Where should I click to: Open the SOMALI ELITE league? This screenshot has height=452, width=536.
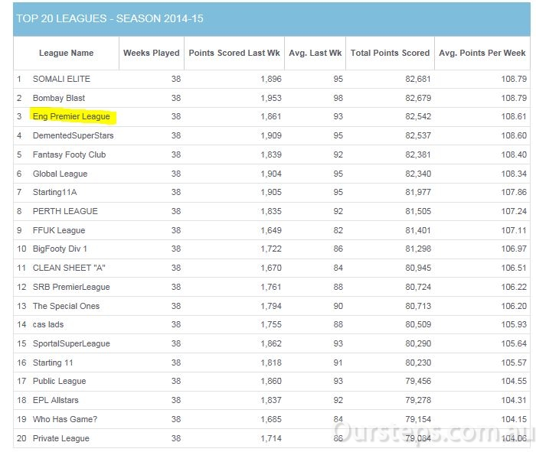coord(61,79)
